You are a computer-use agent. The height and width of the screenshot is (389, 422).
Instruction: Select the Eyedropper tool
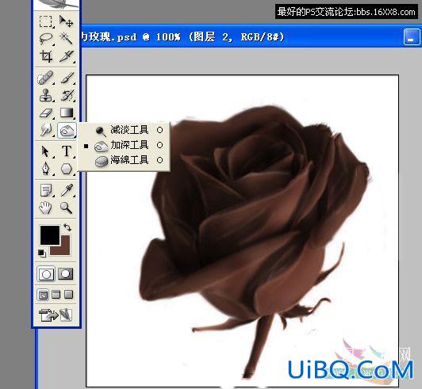(x=67, y=190)
